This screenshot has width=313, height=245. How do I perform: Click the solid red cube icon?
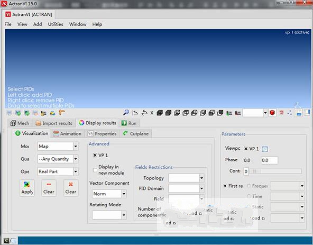[272, 113]
